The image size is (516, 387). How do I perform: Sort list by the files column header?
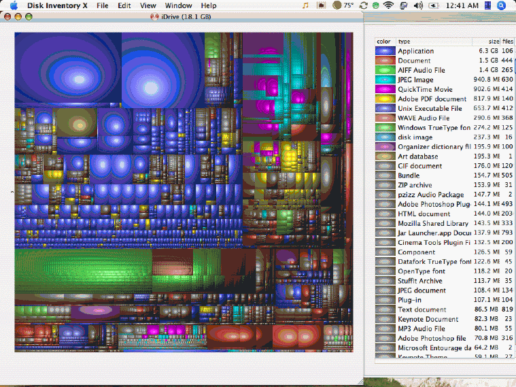click(507, 41)
